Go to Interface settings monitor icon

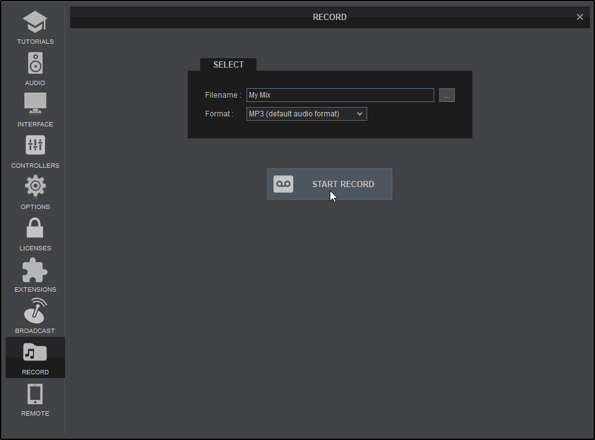click(35, 104)
